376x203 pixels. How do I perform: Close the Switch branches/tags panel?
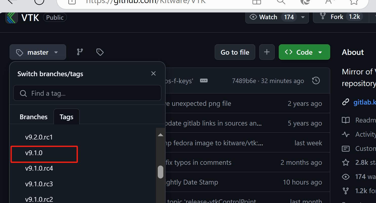pos(153,73)
